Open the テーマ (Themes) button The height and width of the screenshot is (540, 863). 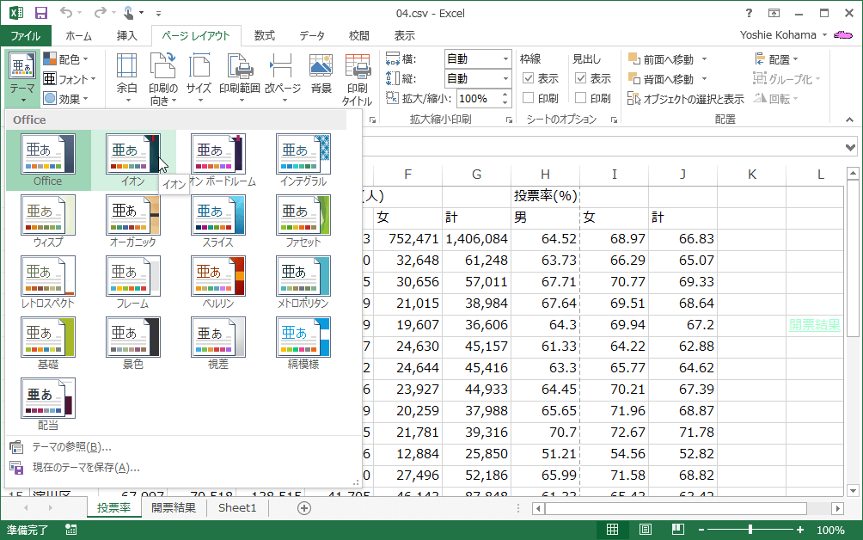pyautogui.click(x=22, y=78)
